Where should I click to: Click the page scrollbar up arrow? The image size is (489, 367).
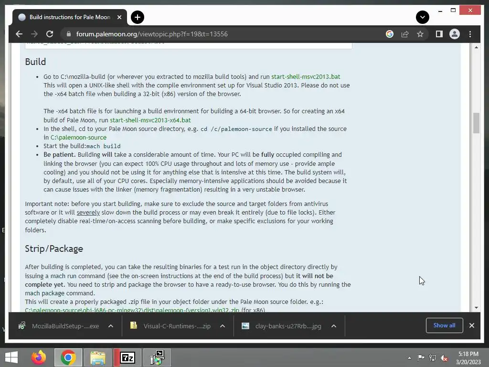[x=476, y=47]
